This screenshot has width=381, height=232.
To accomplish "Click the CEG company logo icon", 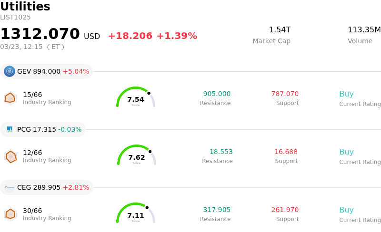I will tap(10, 187).
